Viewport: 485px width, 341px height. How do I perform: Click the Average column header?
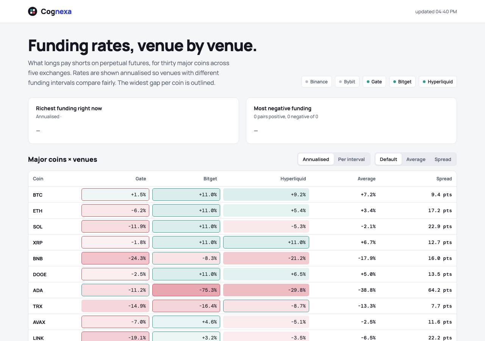click(366, 179)
